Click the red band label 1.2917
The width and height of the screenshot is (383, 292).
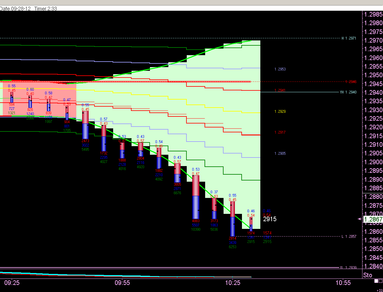coord(280,132)
